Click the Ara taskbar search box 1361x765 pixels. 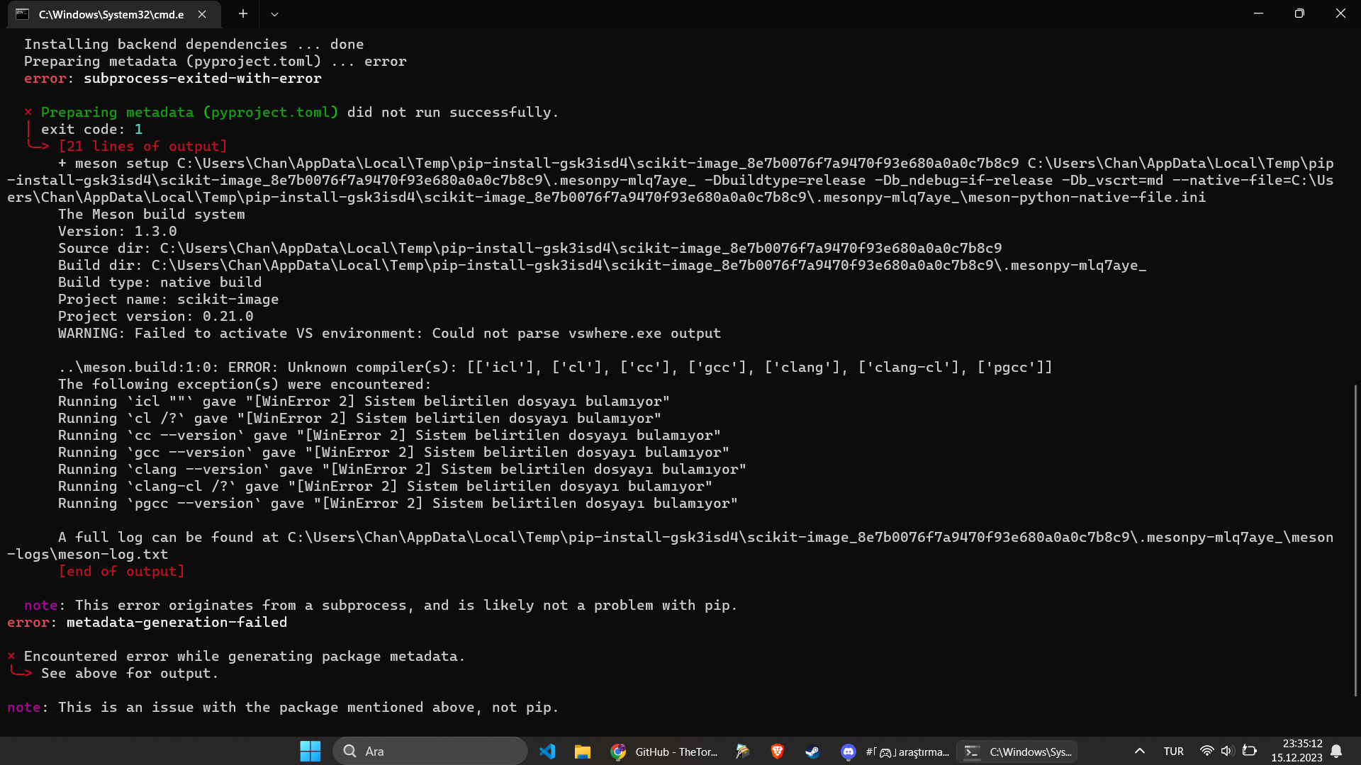click(x=430, y=752)
